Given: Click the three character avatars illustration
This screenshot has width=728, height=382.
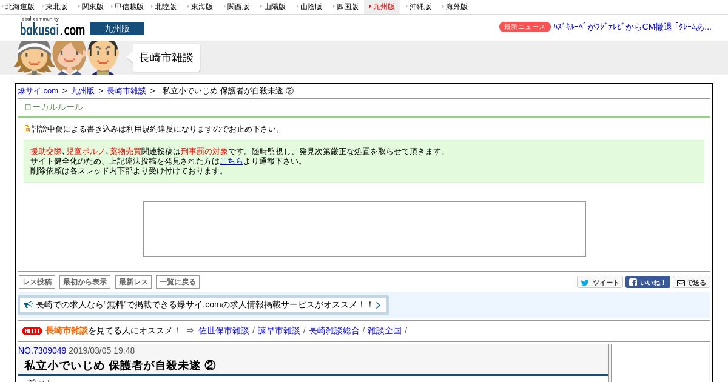Looking at the screenshot, I should click(x=67, y=57).
